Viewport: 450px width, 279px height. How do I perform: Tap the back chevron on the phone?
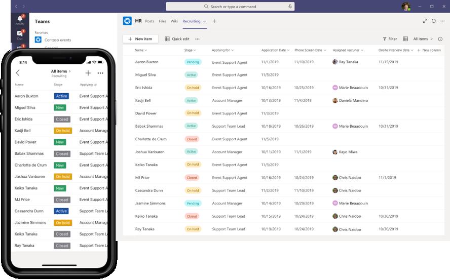[x=18, y=73]
